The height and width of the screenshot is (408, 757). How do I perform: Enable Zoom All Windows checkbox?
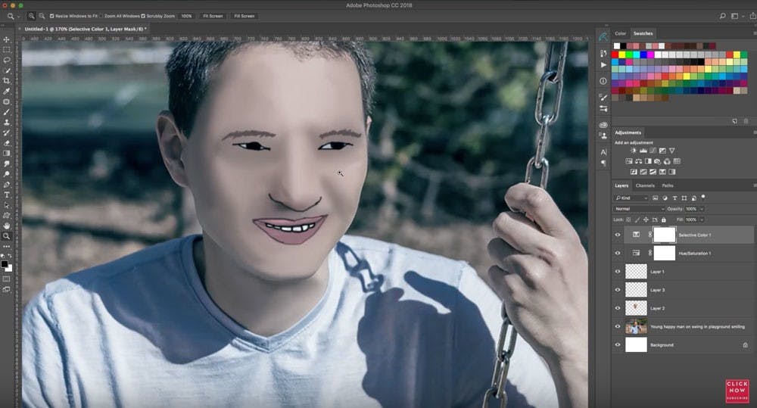pos(101,16)
